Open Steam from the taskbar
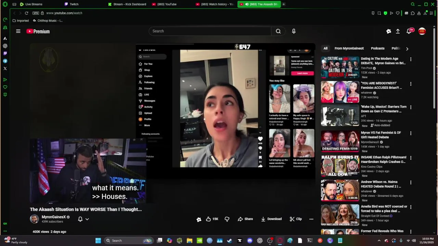438x246 pixels. [230, 241]
